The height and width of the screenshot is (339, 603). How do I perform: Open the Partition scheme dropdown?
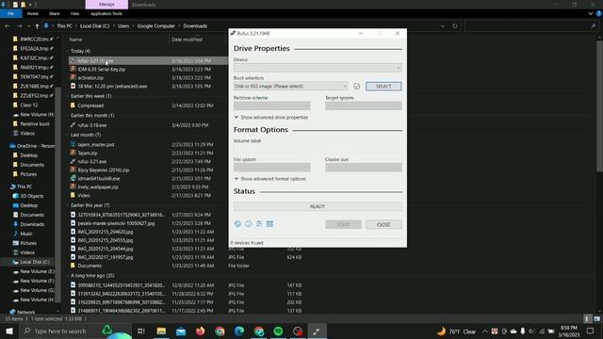pos(272,105)
